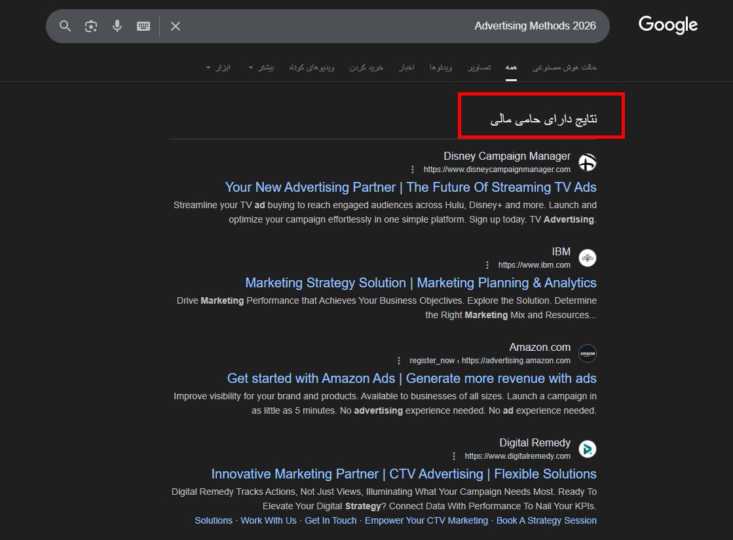Open the on-screen keyboard input tool
The image size is (733, 540).
143,26
